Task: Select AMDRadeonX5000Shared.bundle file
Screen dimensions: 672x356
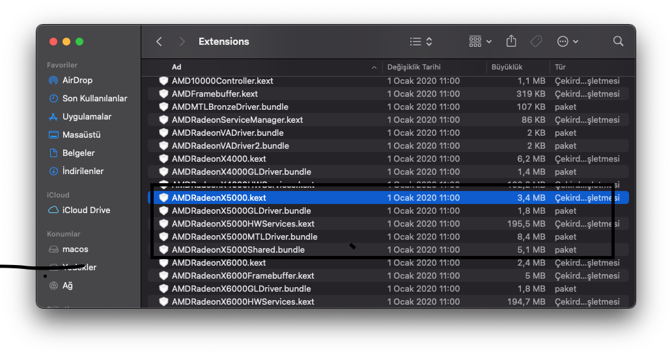Action: 388,249
